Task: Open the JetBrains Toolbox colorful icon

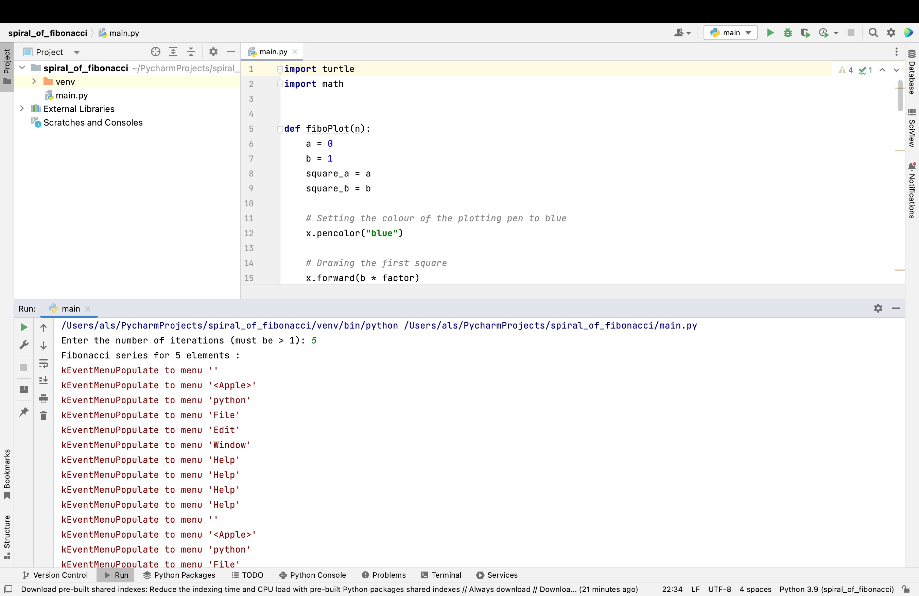Action: click(908, 33)
